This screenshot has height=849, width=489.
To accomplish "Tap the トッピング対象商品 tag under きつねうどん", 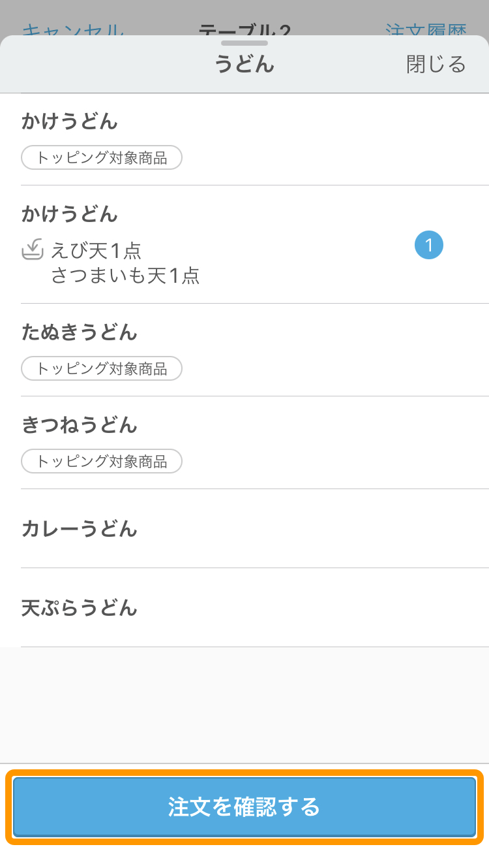I will coord(102,461).
